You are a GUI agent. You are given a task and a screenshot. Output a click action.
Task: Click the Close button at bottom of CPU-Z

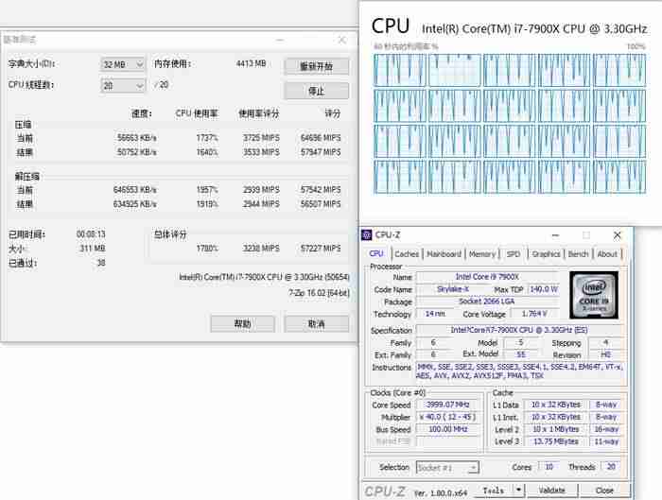(604, 491)
